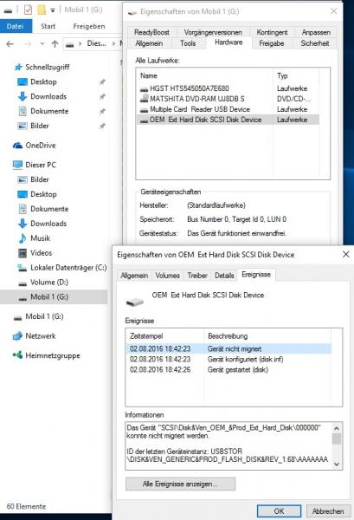The width and height of the screenshot is (354, 520).
Task: Open the Anpassen tab
Action: 316,32
